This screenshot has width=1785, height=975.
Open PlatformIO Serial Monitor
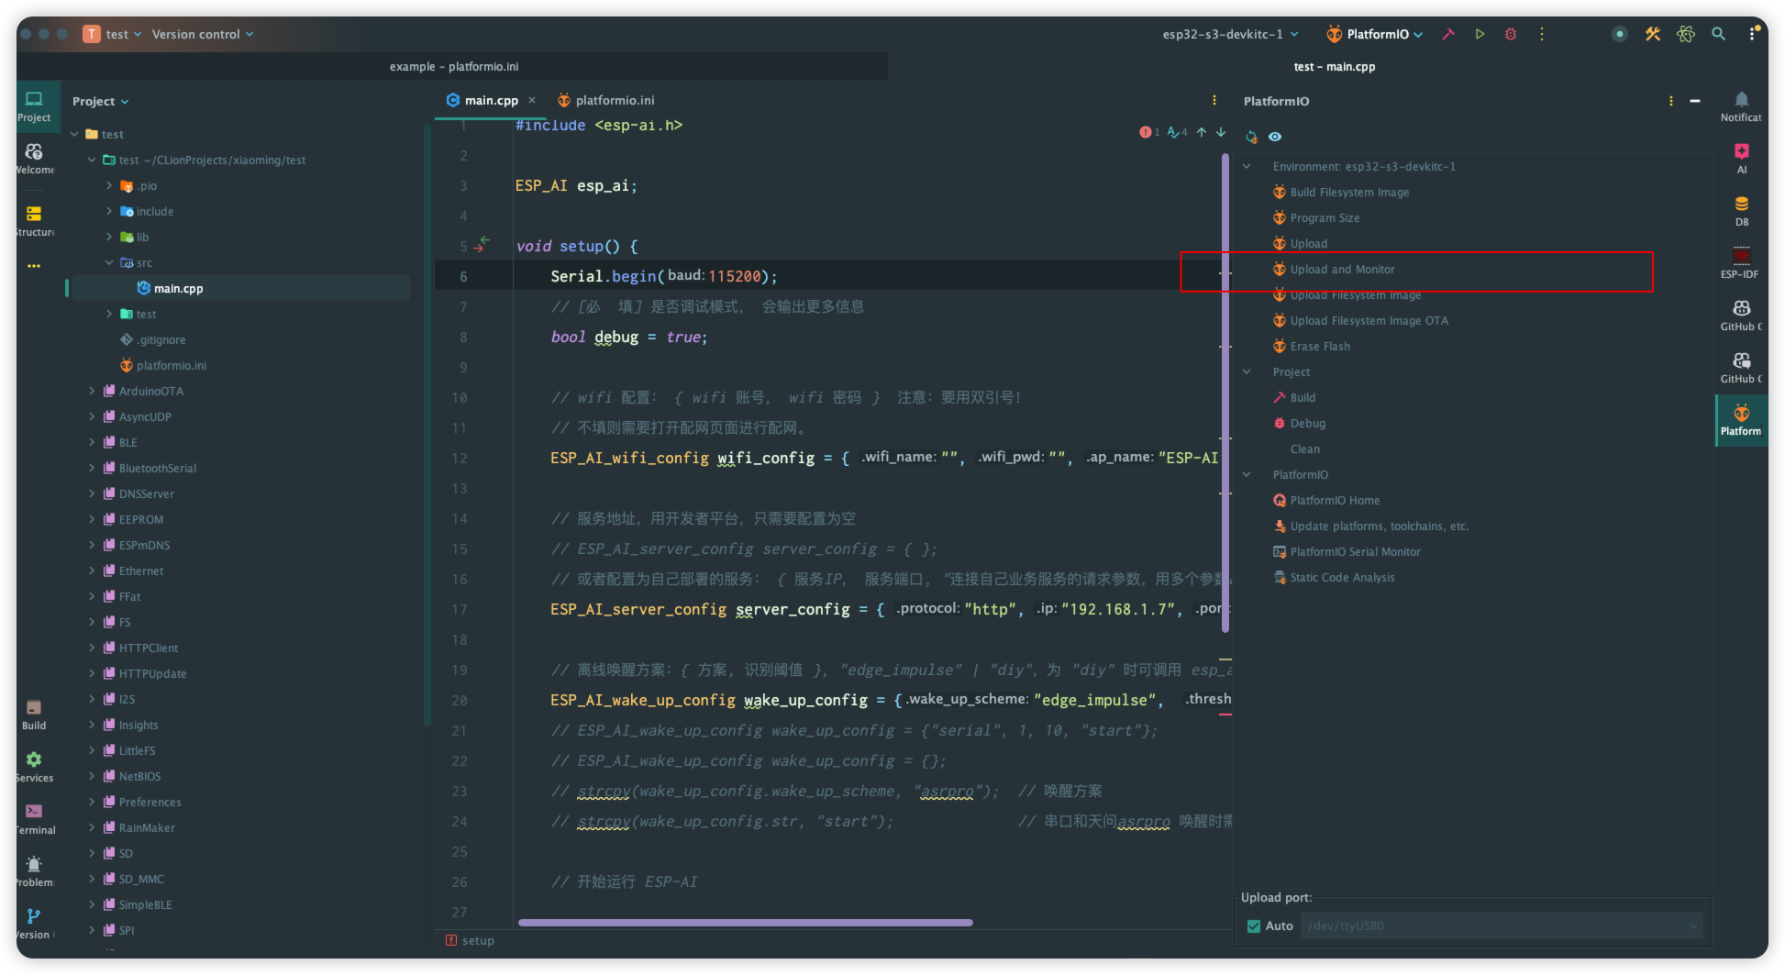tap(1355, 552)
